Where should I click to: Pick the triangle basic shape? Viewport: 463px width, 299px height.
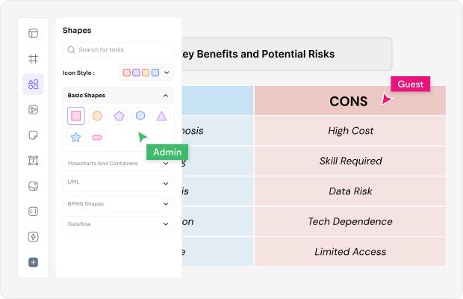coord(161,116)
